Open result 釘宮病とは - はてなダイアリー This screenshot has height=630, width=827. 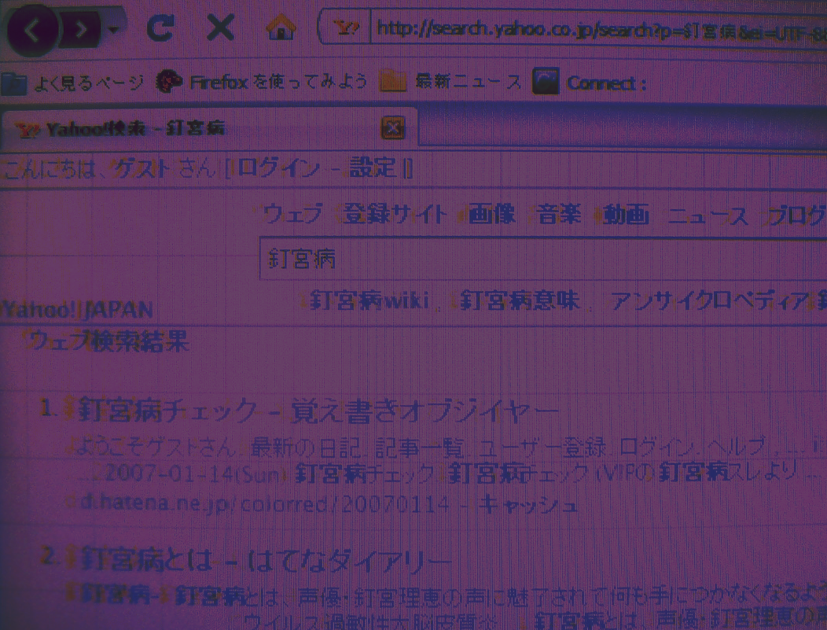pos(266,560)
